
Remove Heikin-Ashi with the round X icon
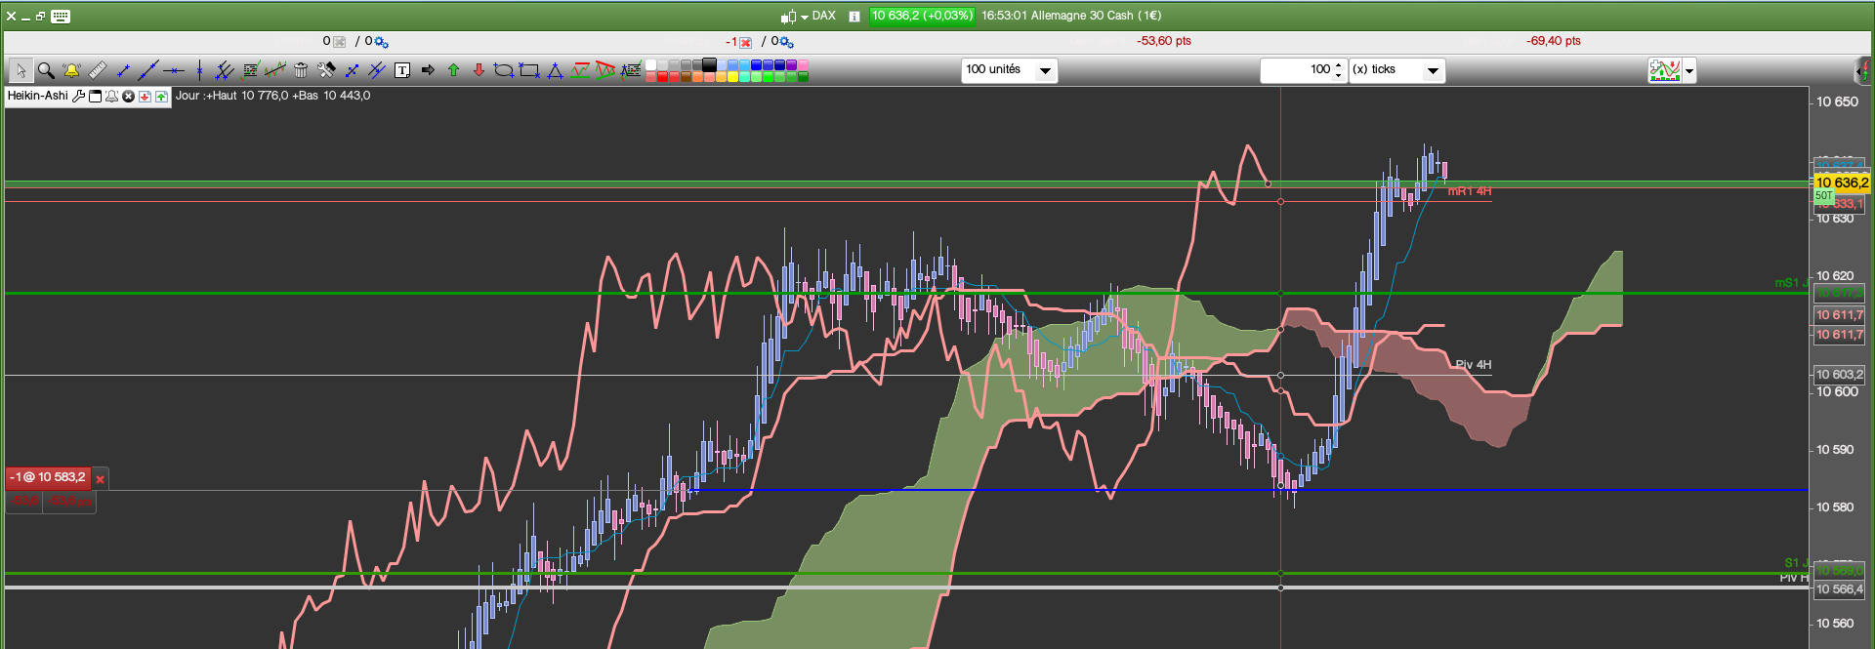[128, 97]
